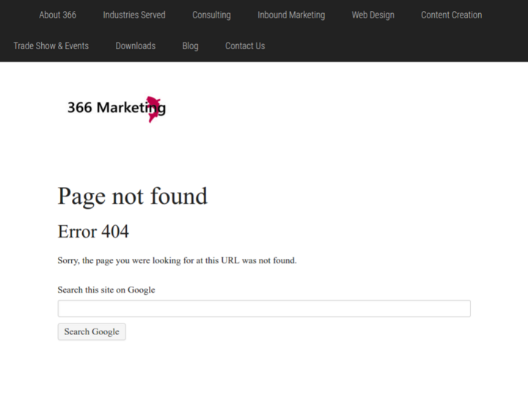Go to Industries Served page
The width and height of the screenshot is (528, 396).
(134, 15)
